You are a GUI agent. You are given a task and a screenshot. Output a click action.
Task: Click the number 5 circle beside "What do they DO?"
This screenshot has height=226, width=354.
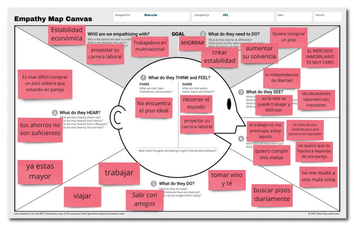(x=154, y=183)
